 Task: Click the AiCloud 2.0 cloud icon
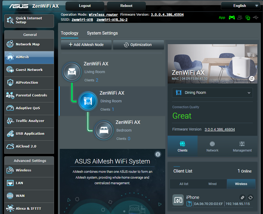pyautogui.click(x=10, y=146)
